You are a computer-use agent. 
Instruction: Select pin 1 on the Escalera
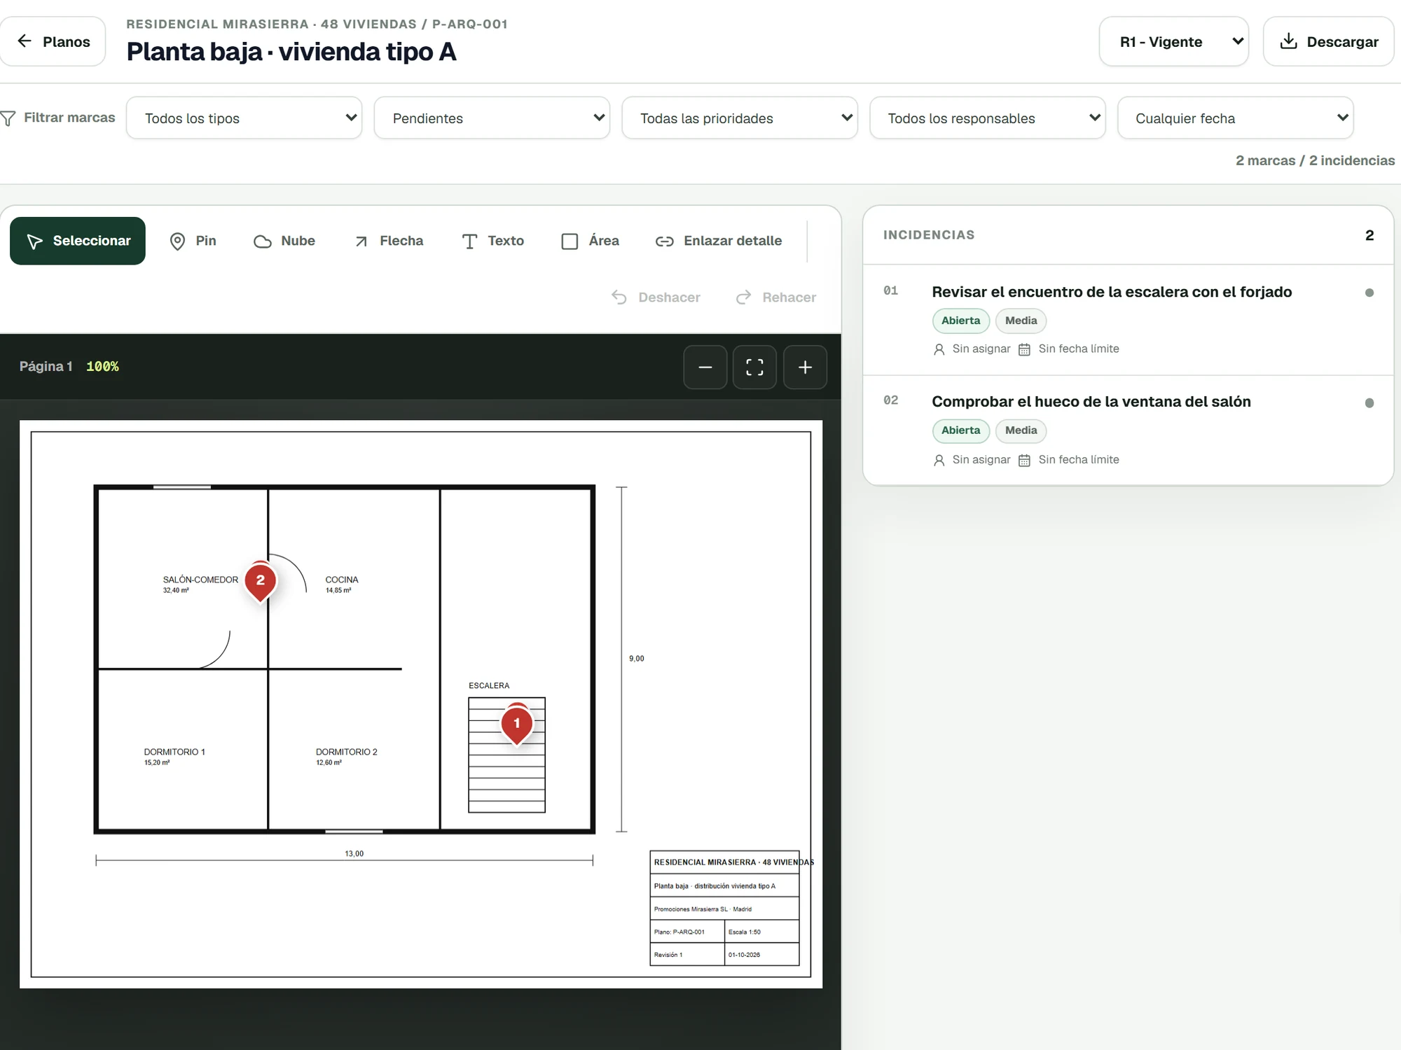coord(517,724)
